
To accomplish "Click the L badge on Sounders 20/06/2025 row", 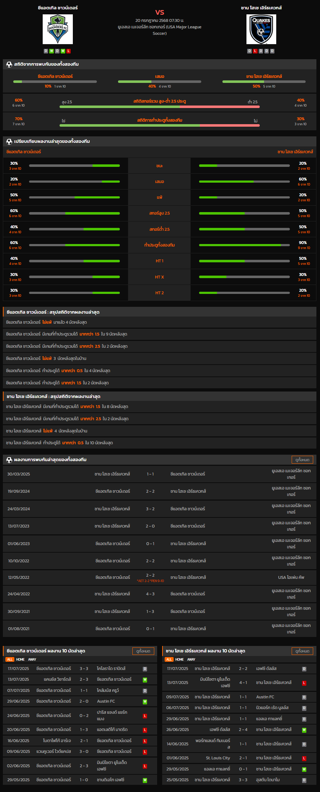I will [145, 730].
